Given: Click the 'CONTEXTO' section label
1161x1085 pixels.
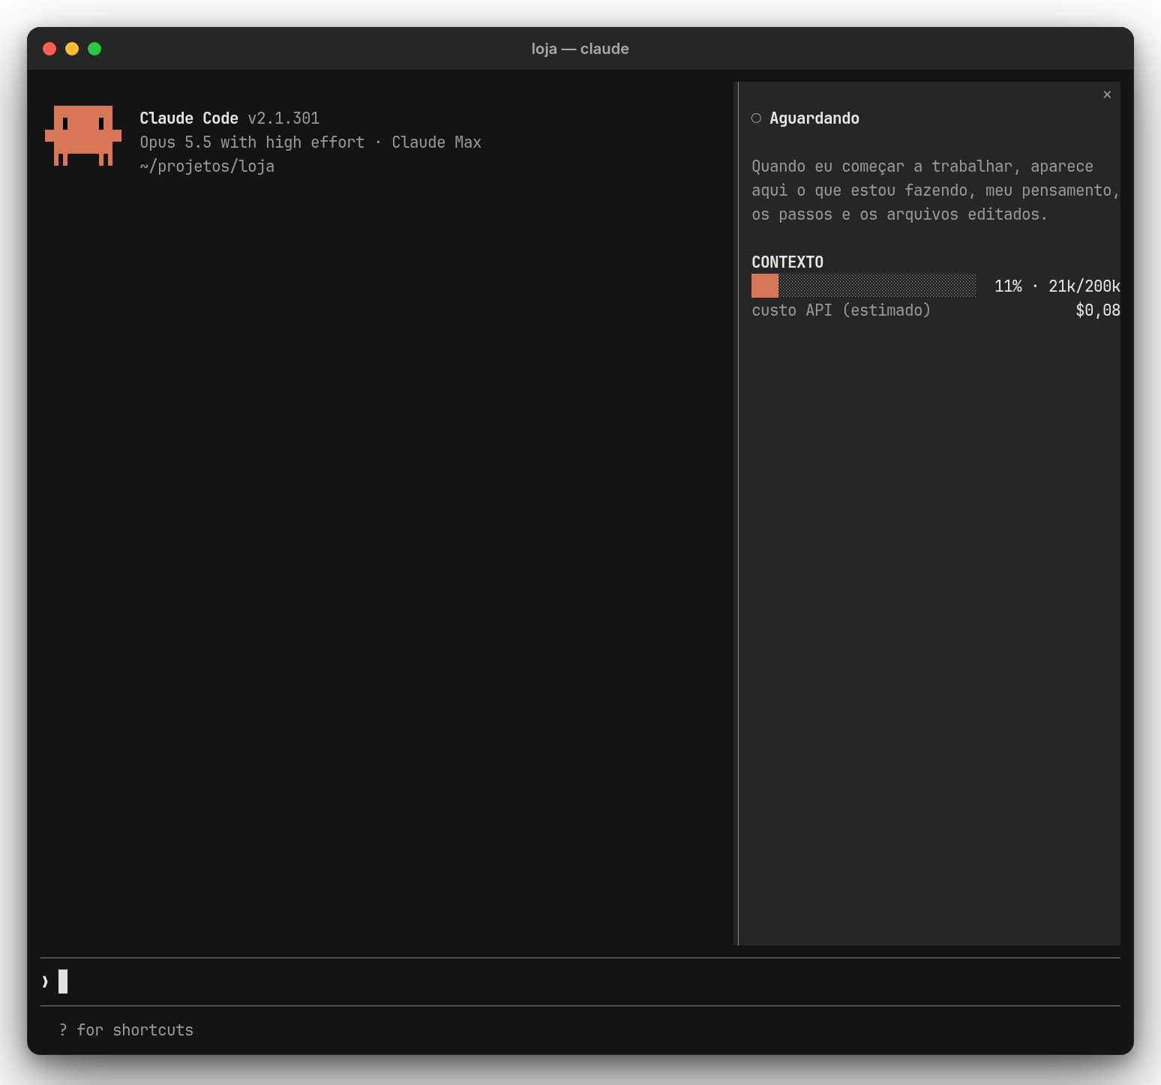Looking at the screenshot, I should [x=787, y=262].
